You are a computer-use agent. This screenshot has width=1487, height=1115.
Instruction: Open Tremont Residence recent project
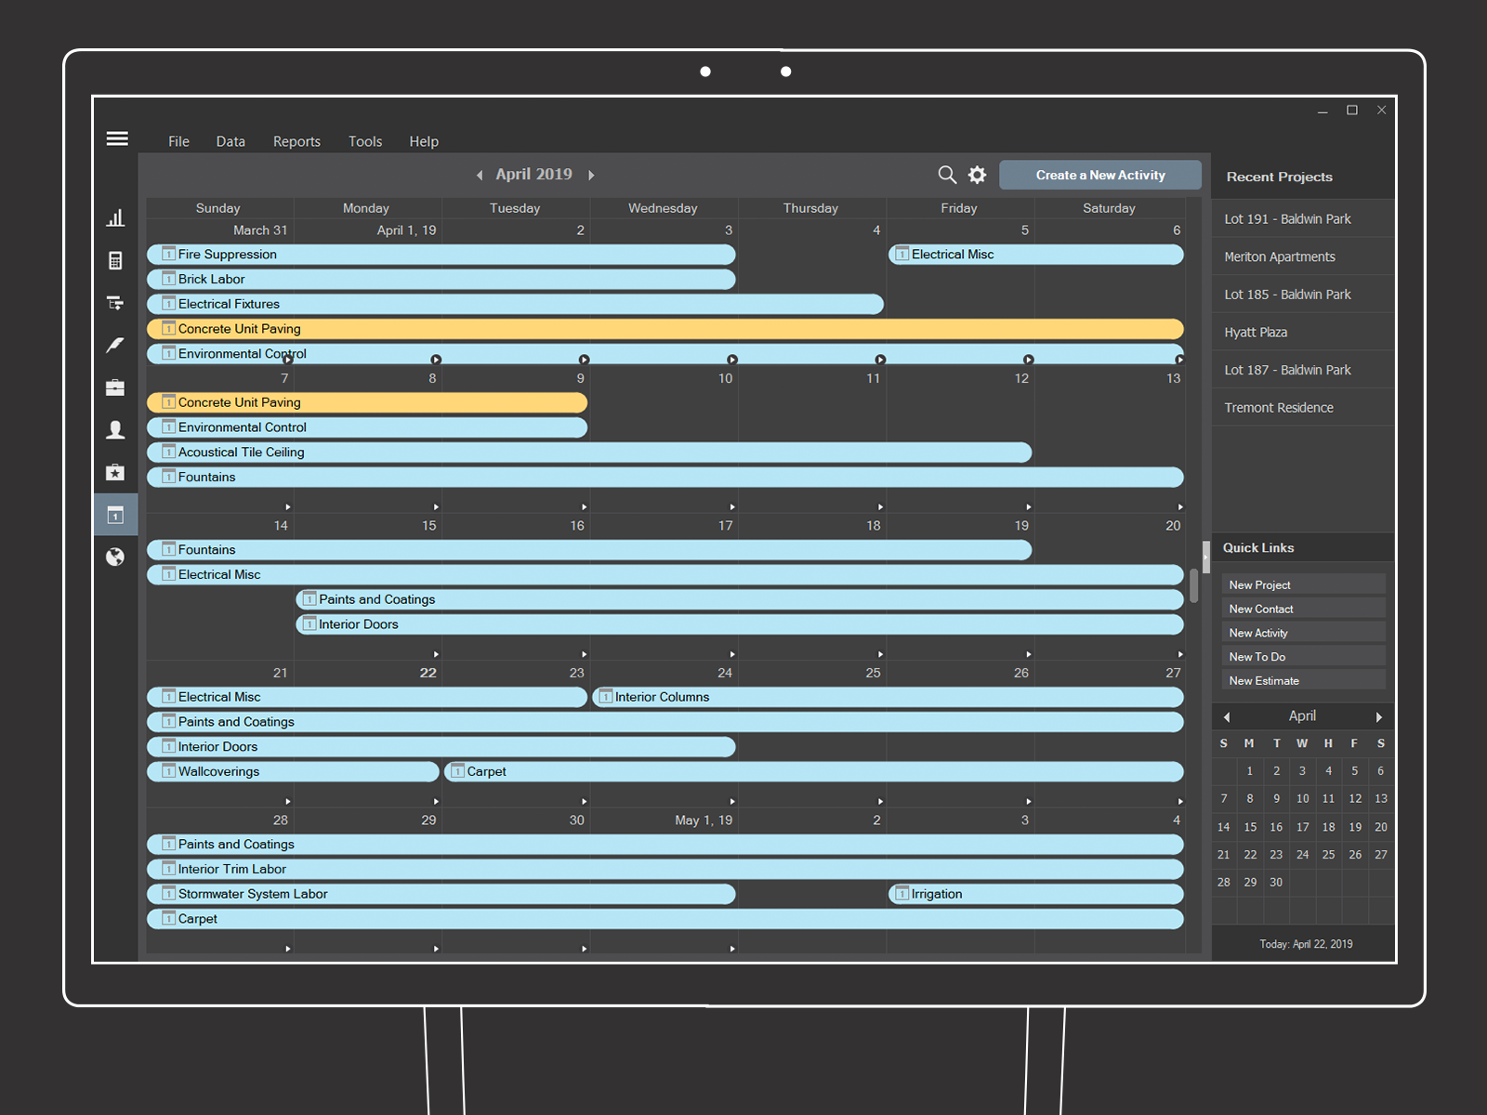[x=1303, y=407]
